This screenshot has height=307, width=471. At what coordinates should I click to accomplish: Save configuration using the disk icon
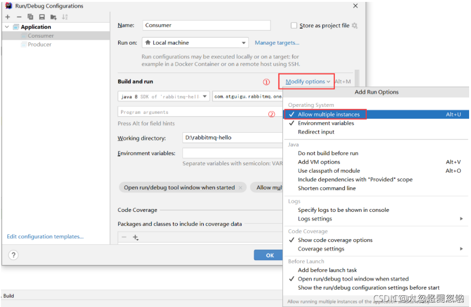tap(42, 17)
